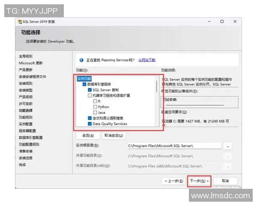Select the 安装安装程序文件 step
The height and width of the screenshot is (206, 257).
click(33, 77)
